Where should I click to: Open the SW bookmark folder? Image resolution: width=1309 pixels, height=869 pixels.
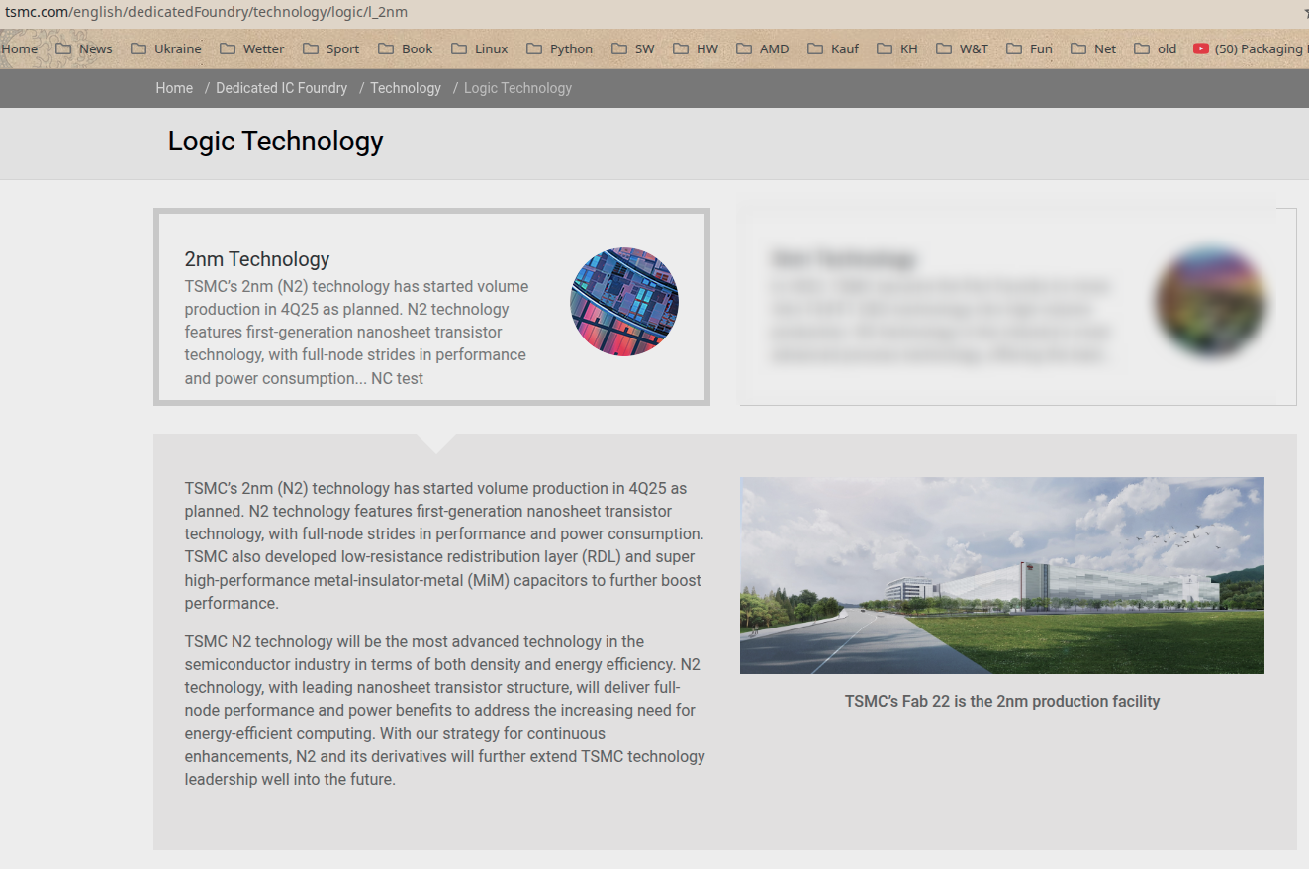[x=633, y=48]
